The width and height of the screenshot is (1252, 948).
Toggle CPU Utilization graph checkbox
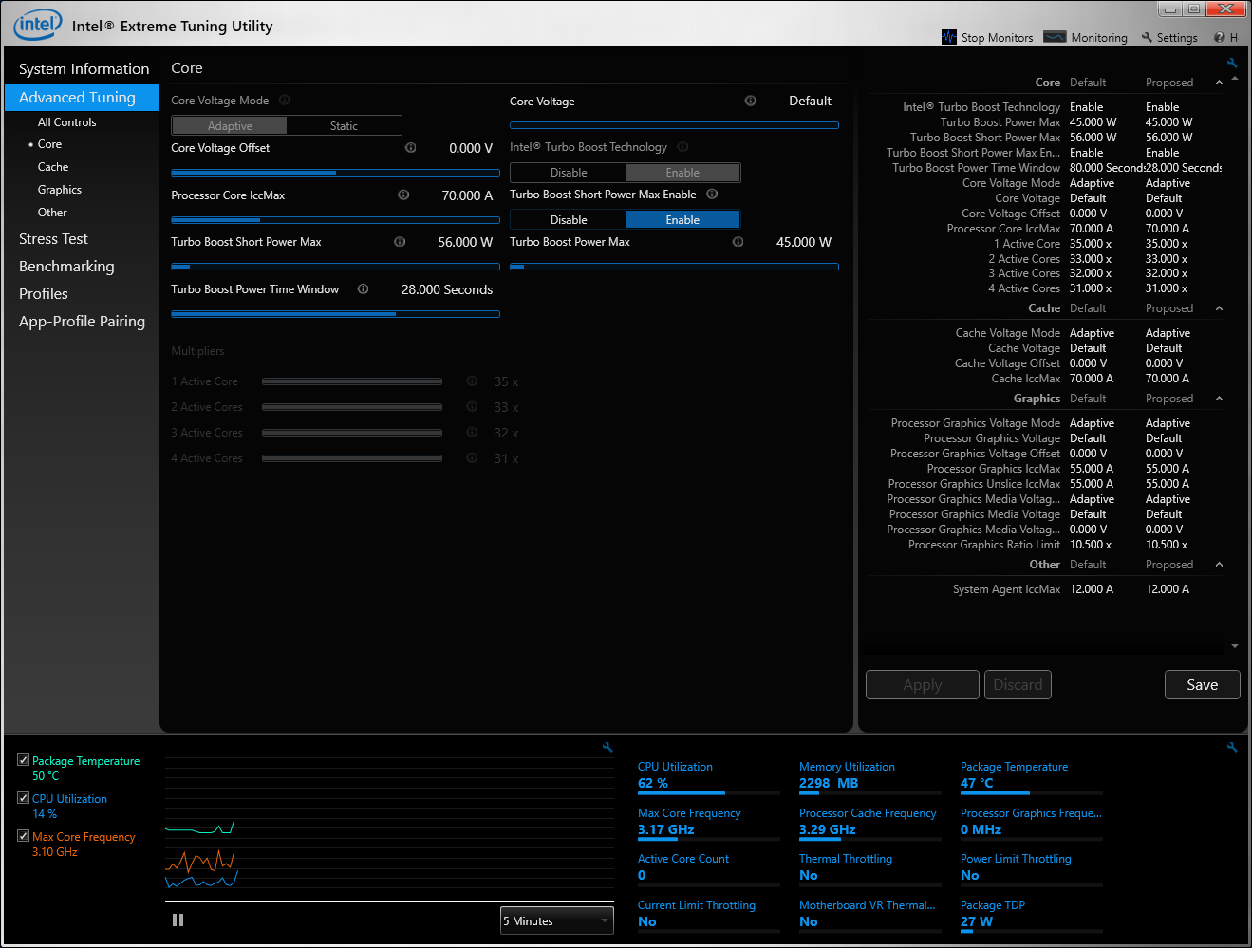click(23, 798)
